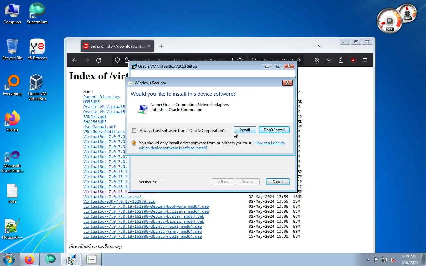
Task: Select the Everything desktop shortcut
Action: (x=12, y=85)
